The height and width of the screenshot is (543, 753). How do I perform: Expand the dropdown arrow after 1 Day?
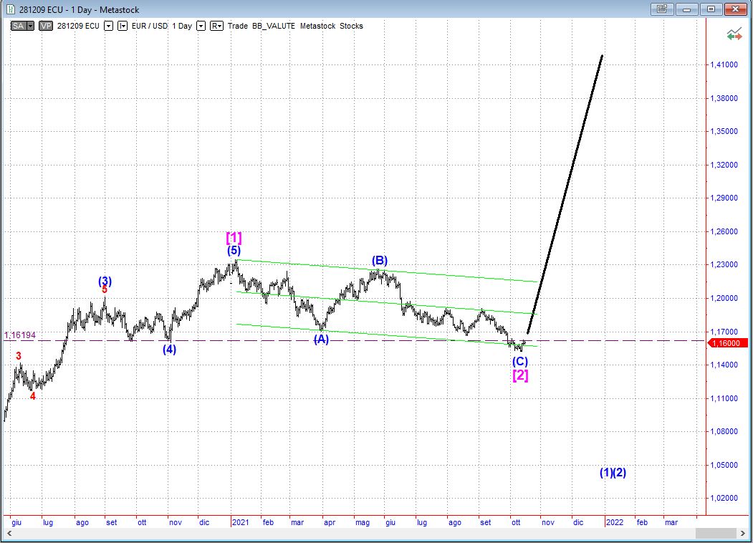click(x=201, y=26)
